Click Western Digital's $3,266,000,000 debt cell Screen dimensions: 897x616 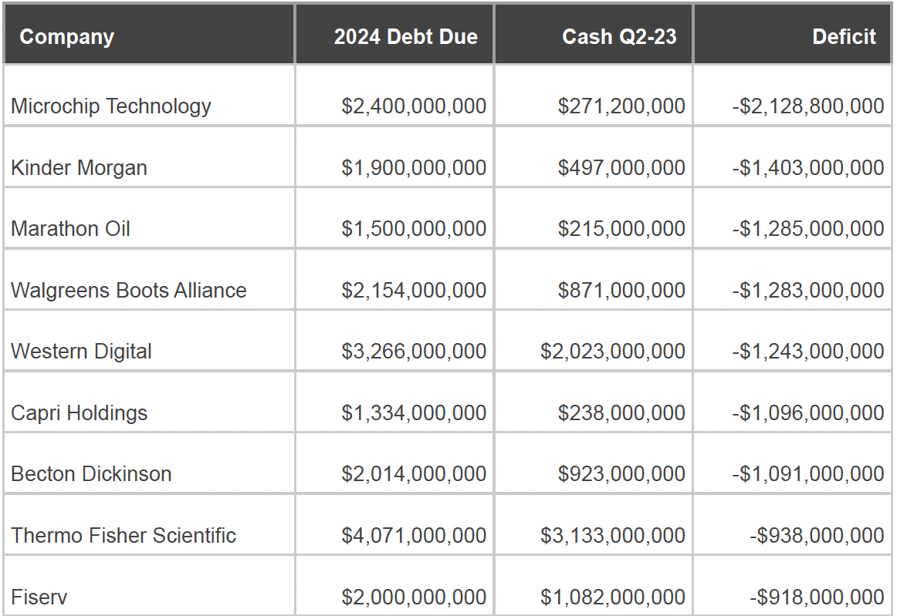coord(414,352)
